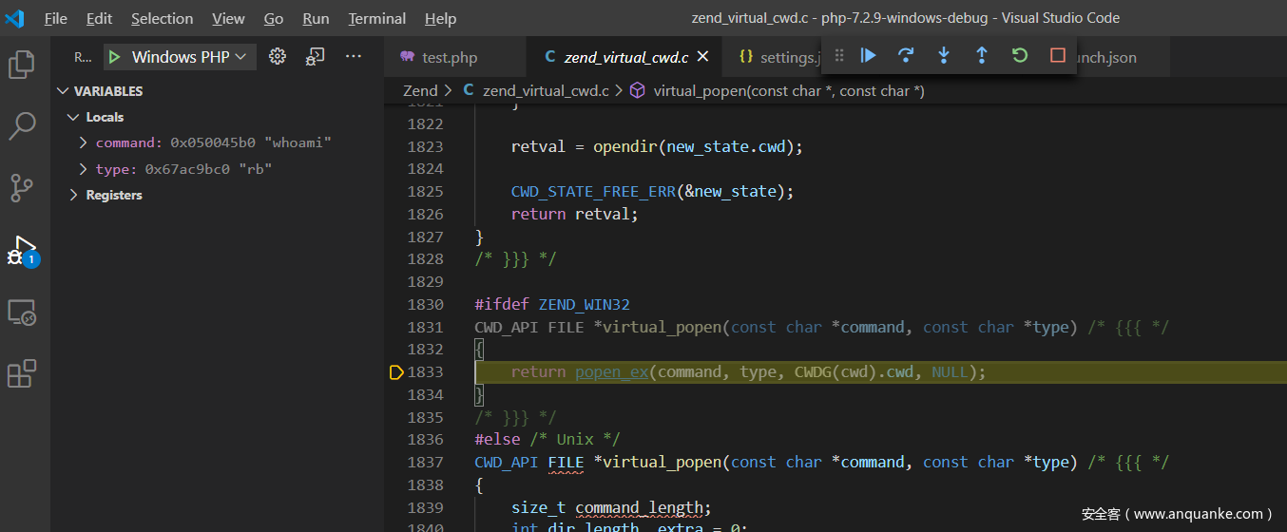Expand the command variable entry

(x=84, y=142)
